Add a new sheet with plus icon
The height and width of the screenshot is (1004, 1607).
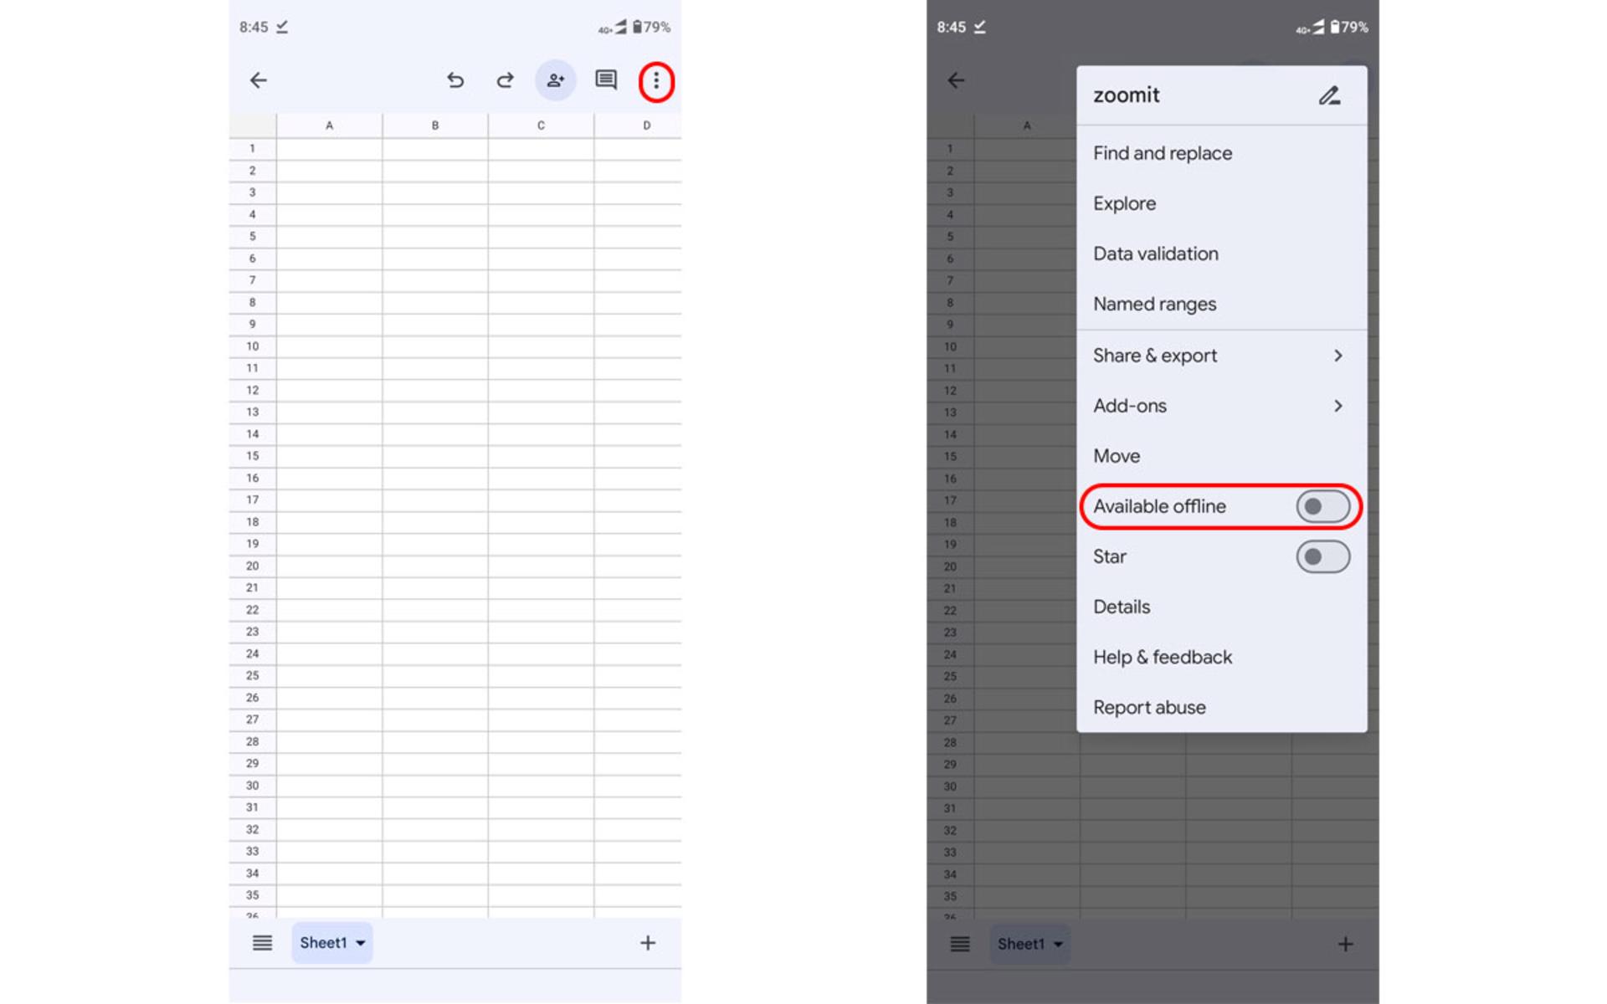[x=648, y=943]
